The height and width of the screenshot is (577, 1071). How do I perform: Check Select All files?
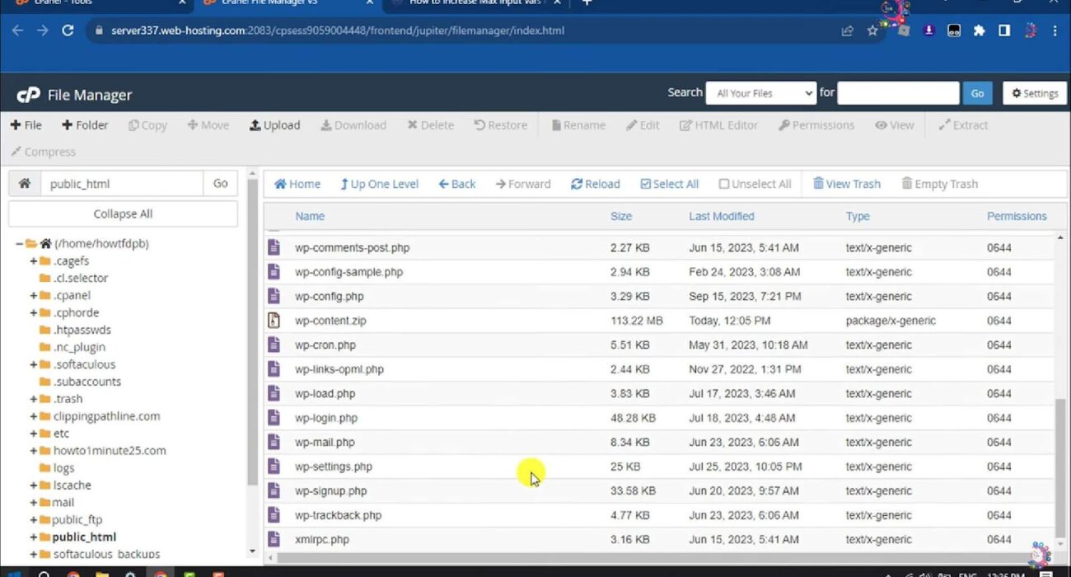point(670,184)
